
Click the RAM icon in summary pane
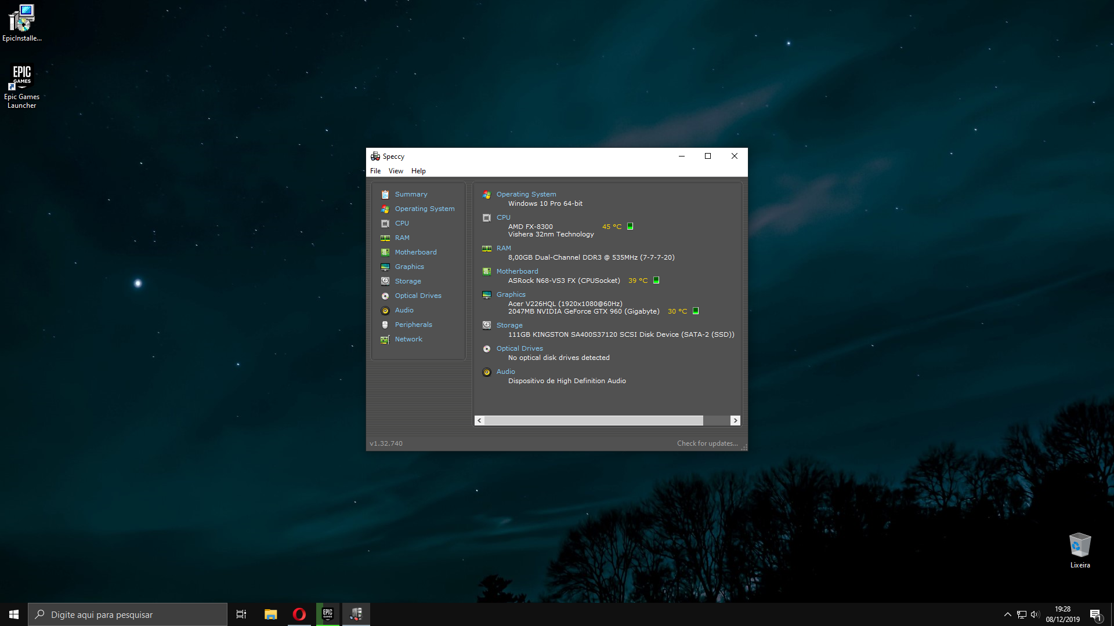click(487, 249)
